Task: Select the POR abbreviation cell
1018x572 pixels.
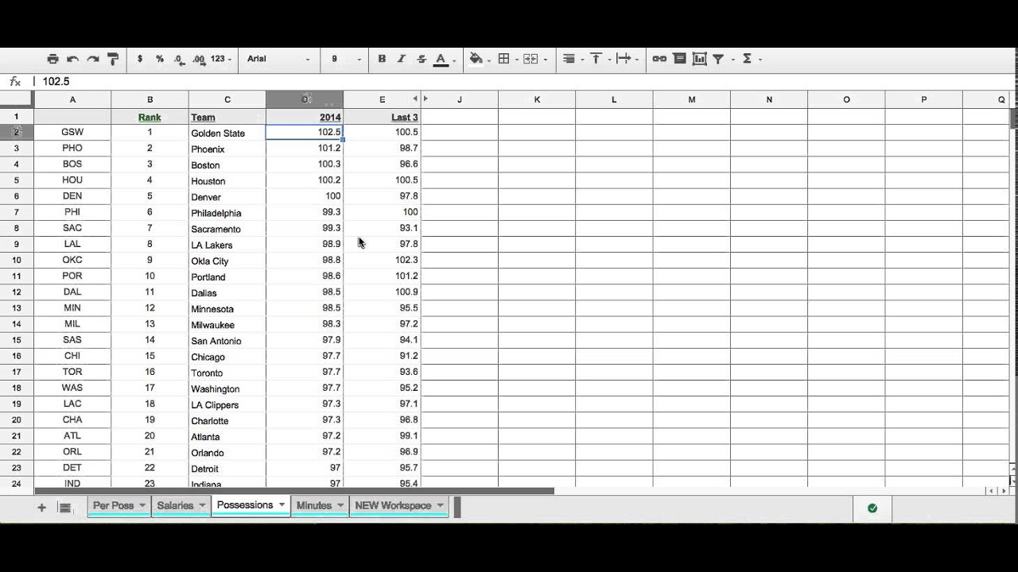Action: 72,276
